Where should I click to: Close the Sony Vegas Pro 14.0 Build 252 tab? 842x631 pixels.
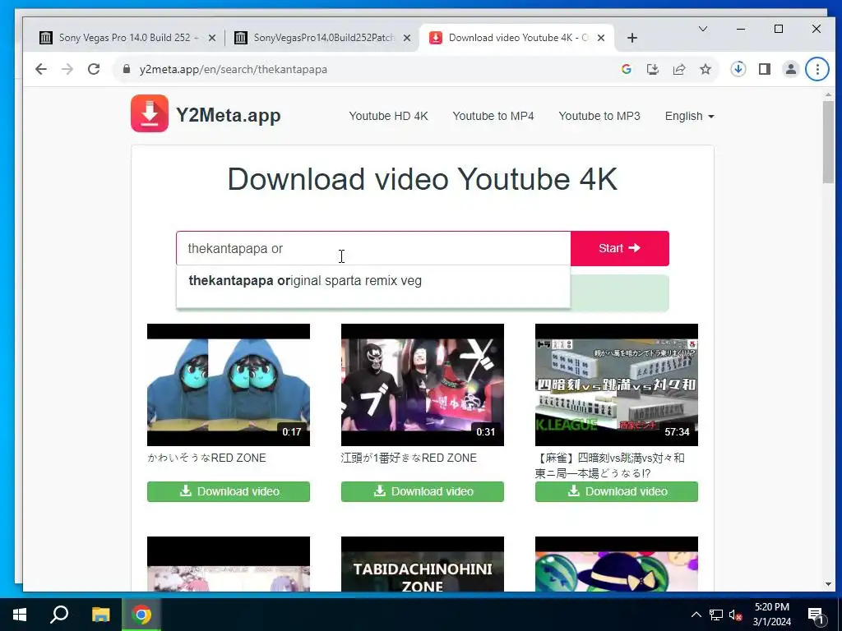(x=212, y=38)
